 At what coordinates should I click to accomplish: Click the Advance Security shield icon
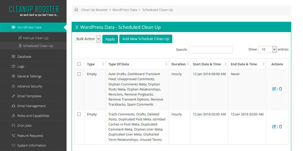13,86
